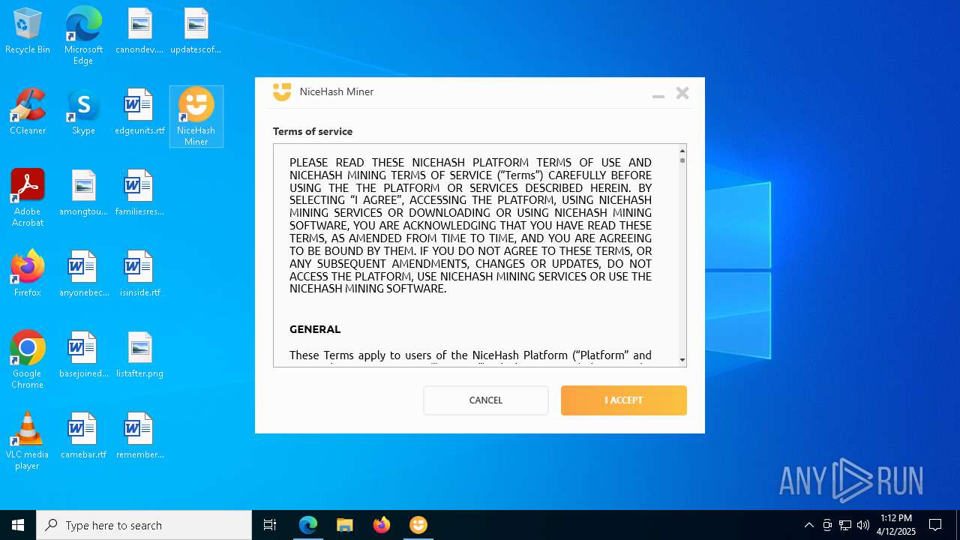This screenshot has height=540, width=960.
Task: Accept the NiceHash terms of service
Action: (x=623, y=400)
